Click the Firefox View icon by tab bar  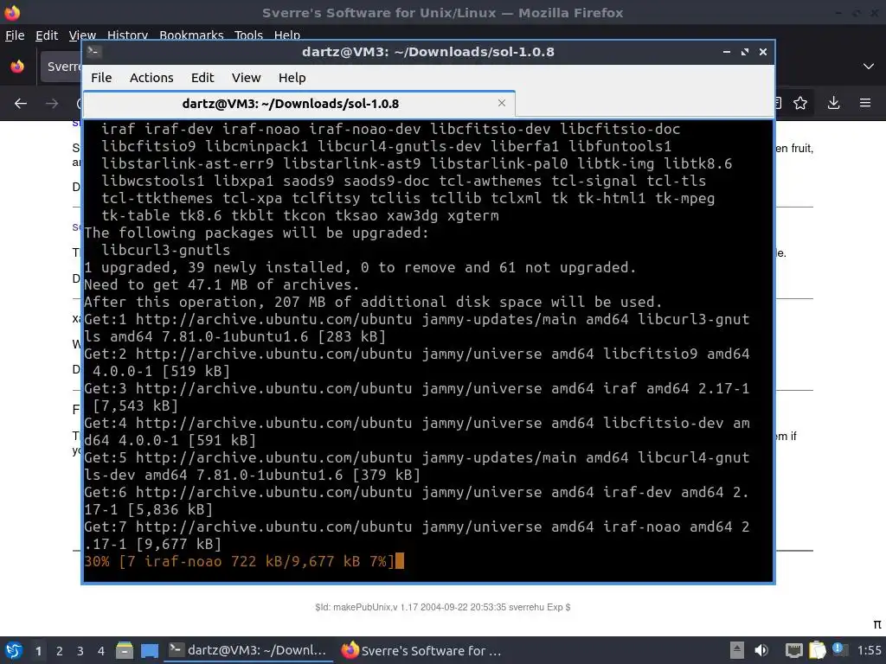coord(17,66)
